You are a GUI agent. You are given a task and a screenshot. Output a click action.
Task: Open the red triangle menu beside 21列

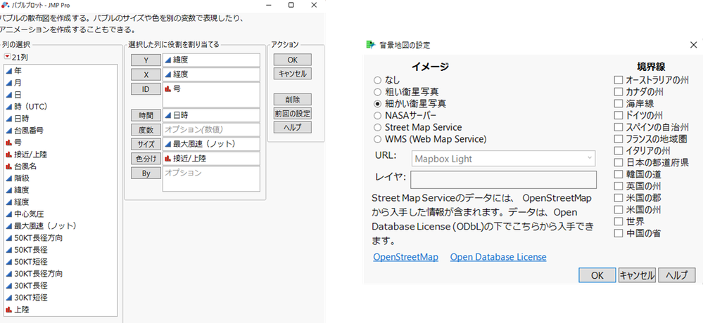[x=8, y=57]
